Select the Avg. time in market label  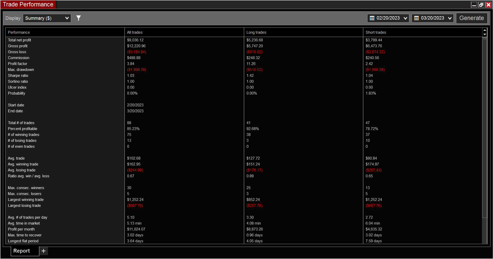click(x=24, y=223)
